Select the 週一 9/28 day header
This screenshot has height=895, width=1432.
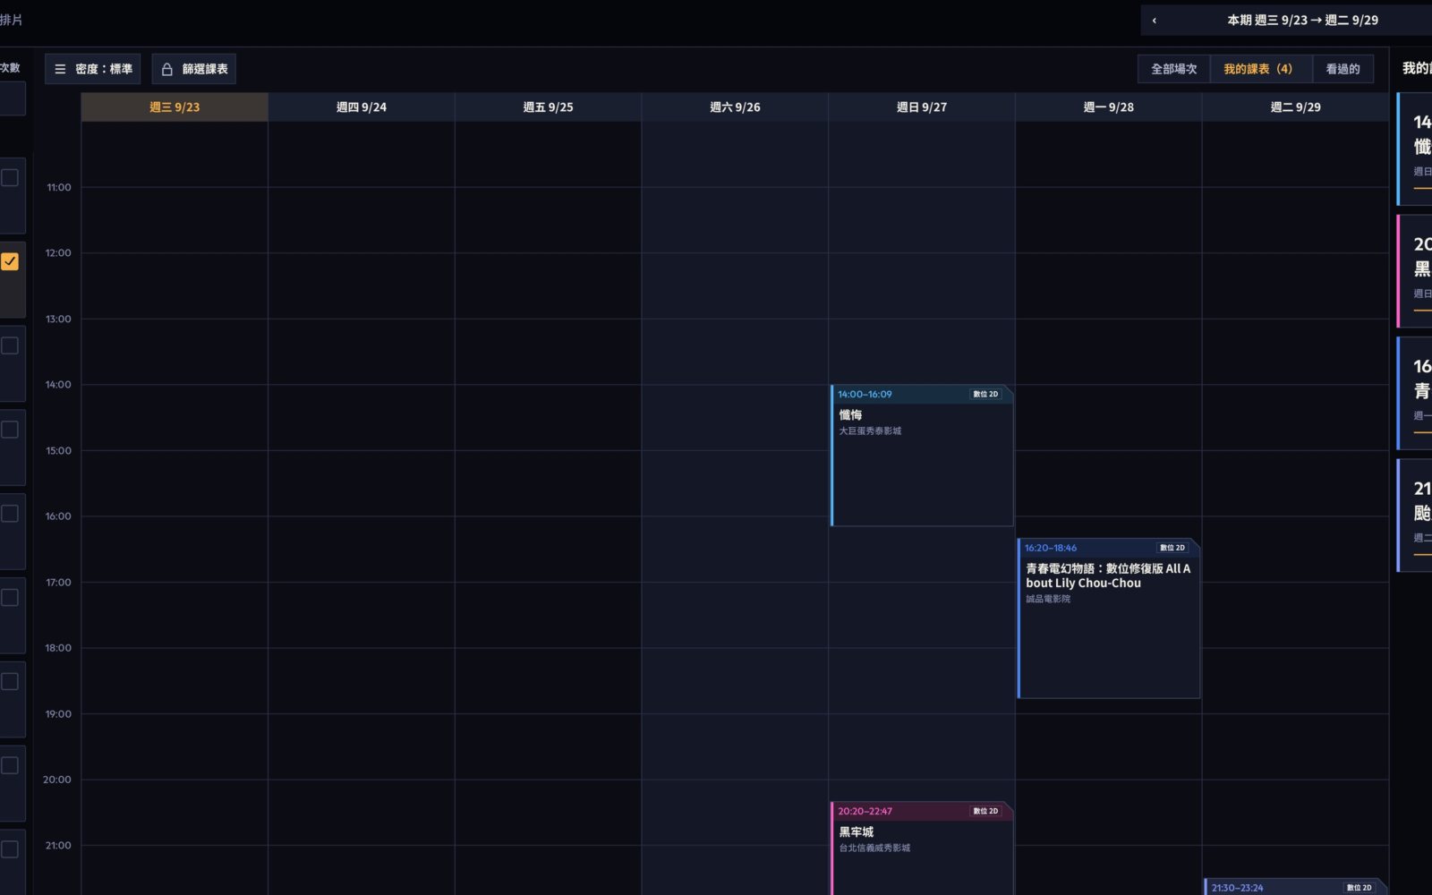click(1108, 107)
